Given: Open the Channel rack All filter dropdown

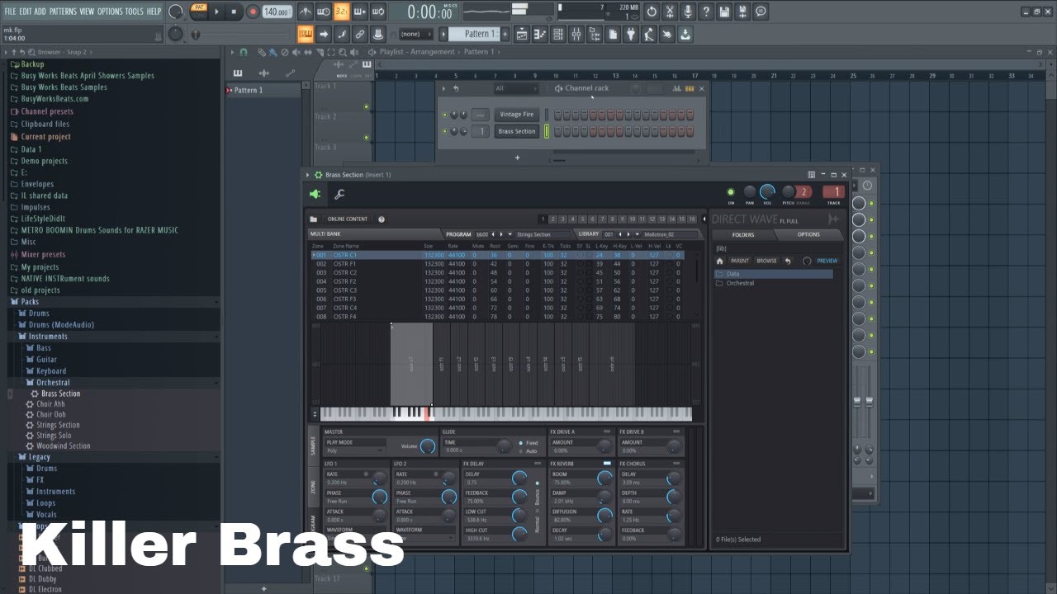Looking at the screenshot, I should tap(515, 88).
